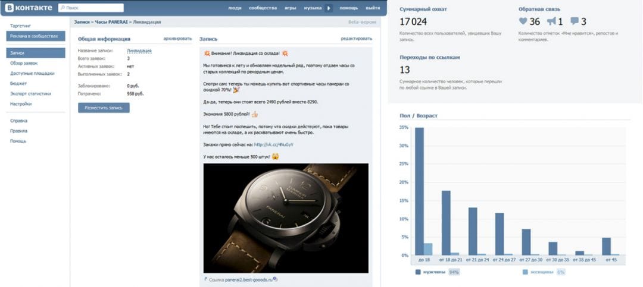Open люди in the top menu

[235, 8]
